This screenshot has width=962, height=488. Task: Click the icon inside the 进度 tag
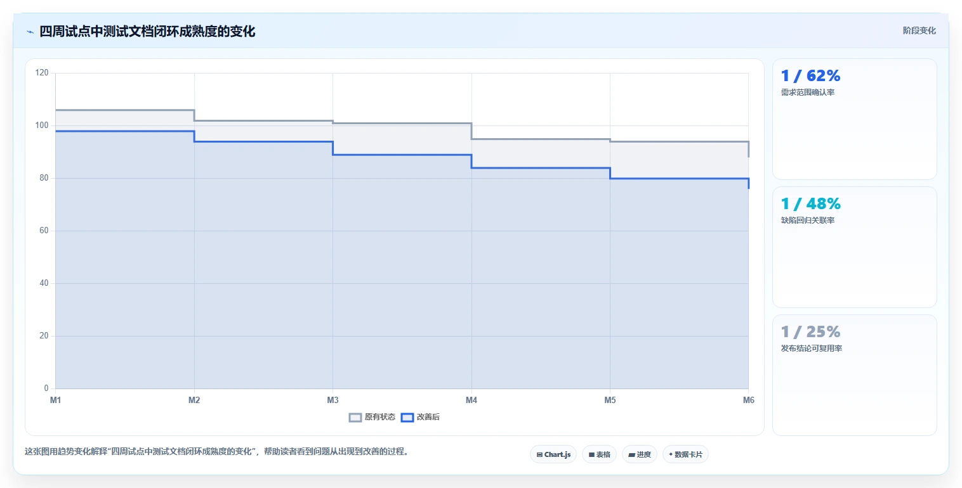[x=632, y=454]
